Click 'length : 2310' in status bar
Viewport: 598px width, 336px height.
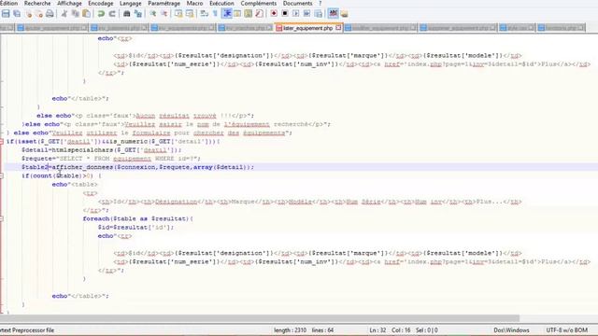point(290,330)
